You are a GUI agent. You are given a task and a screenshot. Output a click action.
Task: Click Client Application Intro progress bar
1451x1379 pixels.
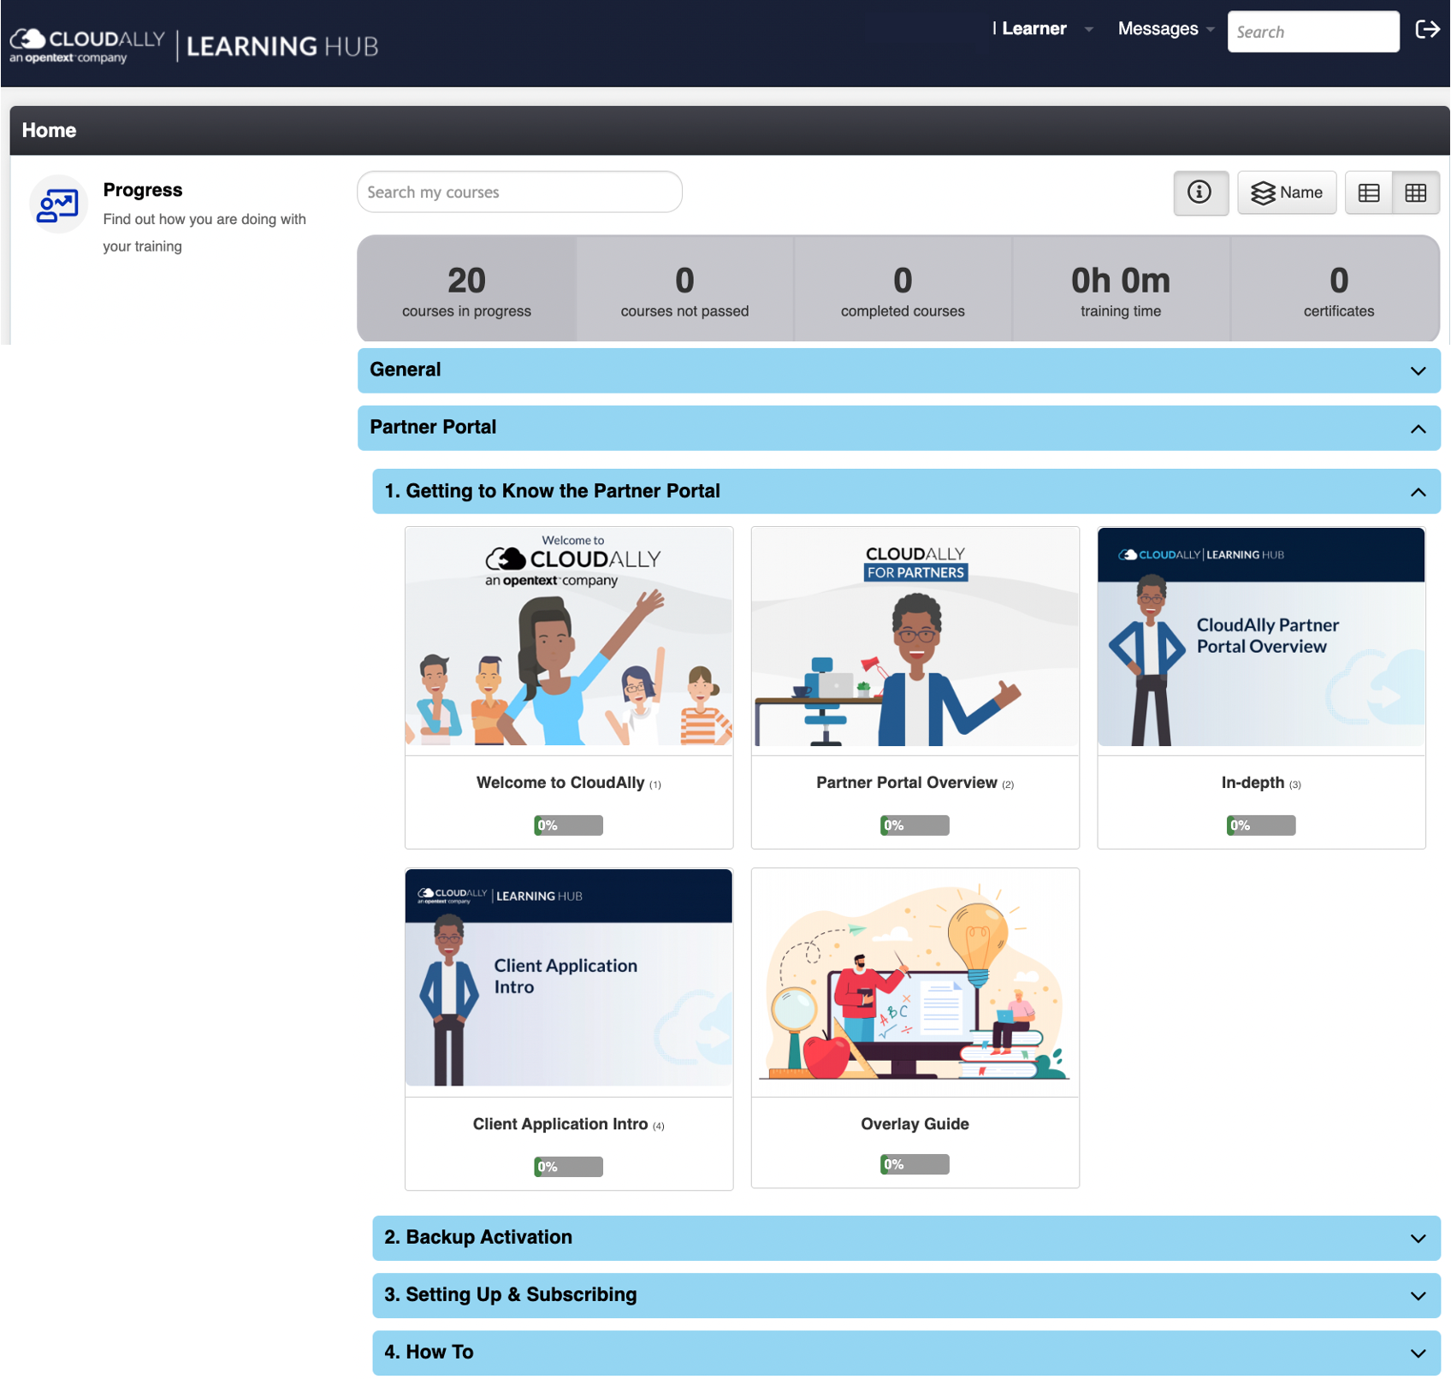(569, 1167)
